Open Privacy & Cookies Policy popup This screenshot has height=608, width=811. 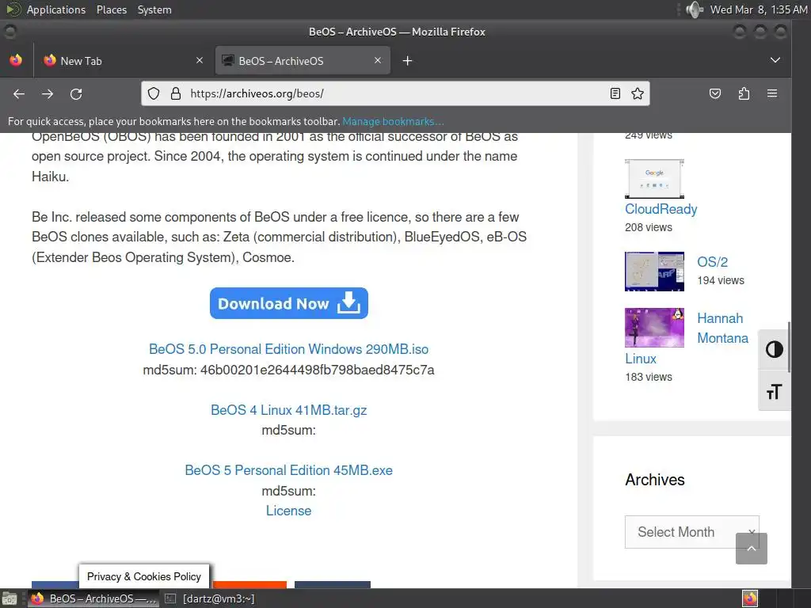(144, 576)
